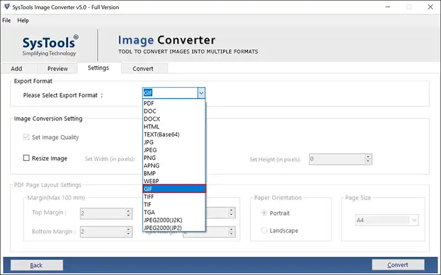
Task: Decrease Bottom Margin with down arrow
Action: 128,235
